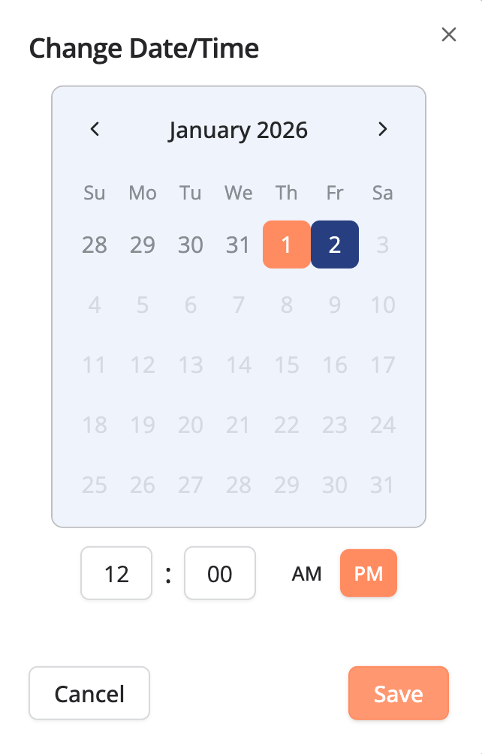Viewport: 482px width, 754px height.
Task: Close the Change Date/Time dialog
Action: click(449, 35)
